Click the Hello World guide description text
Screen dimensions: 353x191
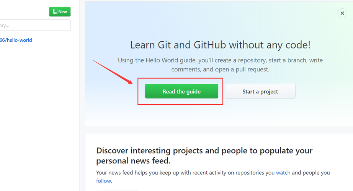[220, 65]
